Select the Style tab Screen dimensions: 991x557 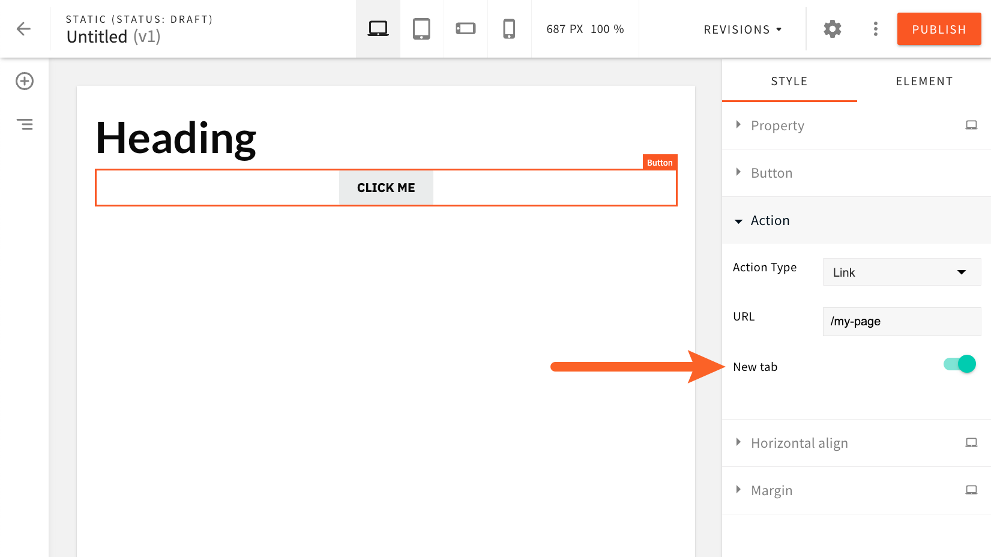789,81
